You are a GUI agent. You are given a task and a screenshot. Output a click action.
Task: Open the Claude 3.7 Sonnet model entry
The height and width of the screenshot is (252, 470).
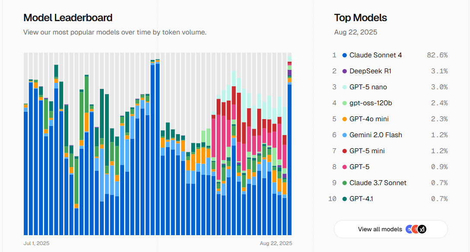(x=377, y=183)
